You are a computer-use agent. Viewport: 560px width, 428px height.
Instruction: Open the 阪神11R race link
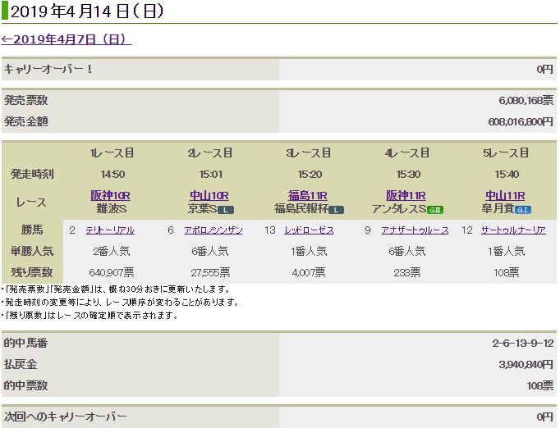click(x=407, y=195)
